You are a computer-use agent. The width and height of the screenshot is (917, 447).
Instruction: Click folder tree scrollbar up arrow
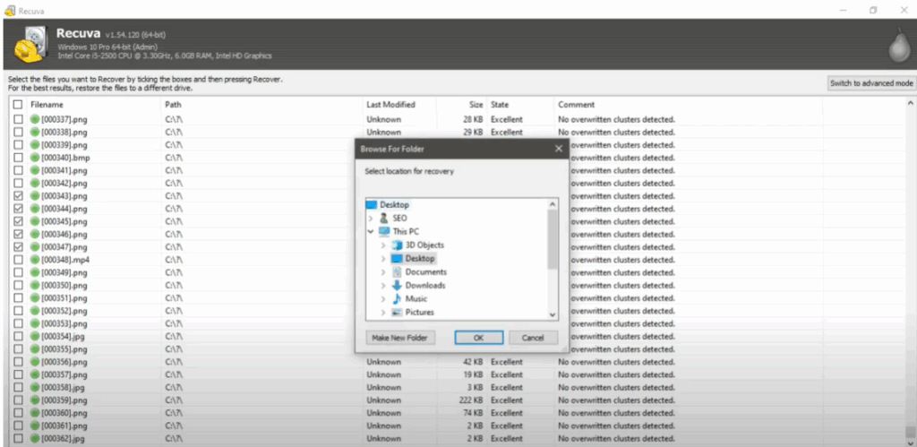tap(553, 204)
